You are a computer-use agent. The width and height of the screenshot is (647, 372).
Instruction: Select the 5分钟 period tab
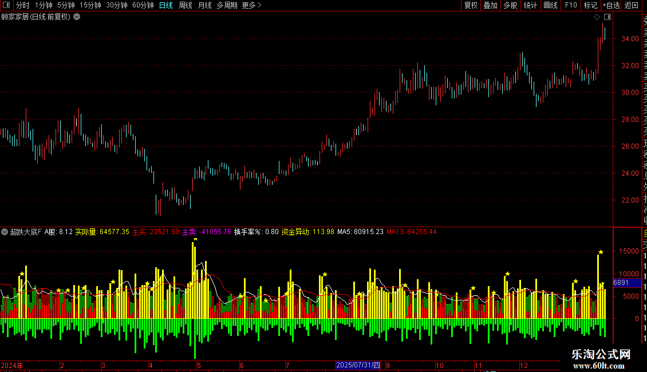point(66,5)
